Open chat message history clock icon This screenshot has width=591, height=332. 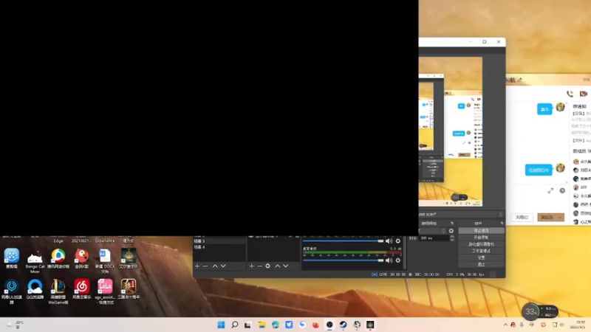pyautogui.click(x=562, y=191)
